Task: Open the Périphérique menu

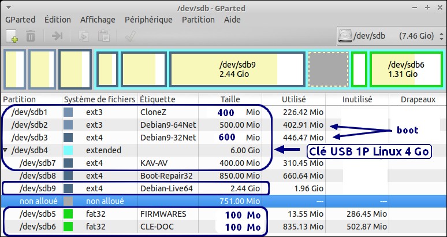Action: pos(148,19)
